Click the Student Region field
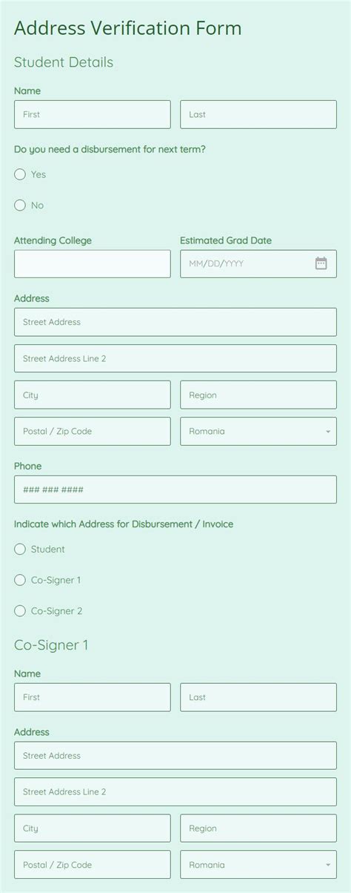 coord(258,395)
